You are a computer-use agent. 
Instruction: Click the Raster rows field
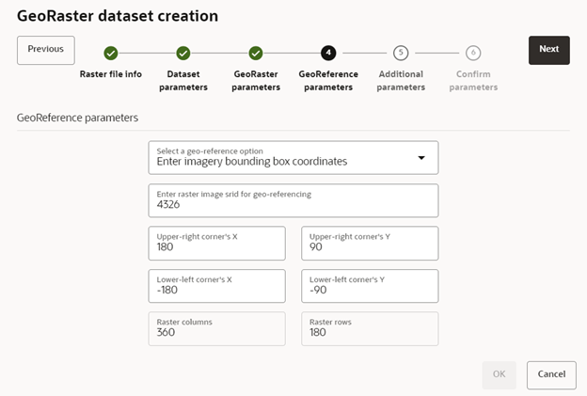click(x=370, y=328)
